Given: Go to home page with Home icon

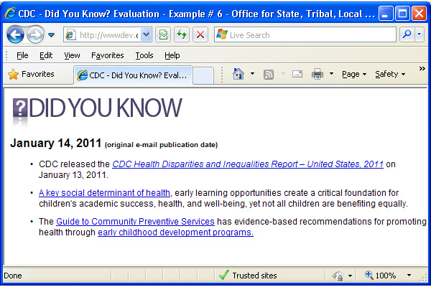Looking at the screenshot, I should pyautogui.click(x=238, y=74).
